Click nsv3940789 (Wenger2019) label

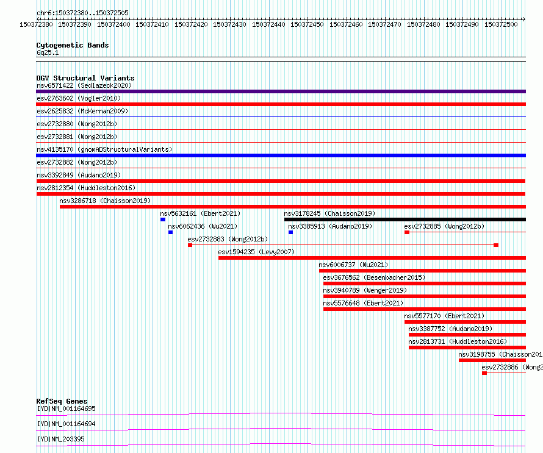365,290
